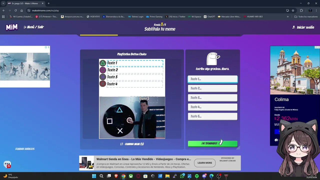The height and width of the screenshot is (180, 320).
Task: Close the Make it Meme tab
Action: 43,3
